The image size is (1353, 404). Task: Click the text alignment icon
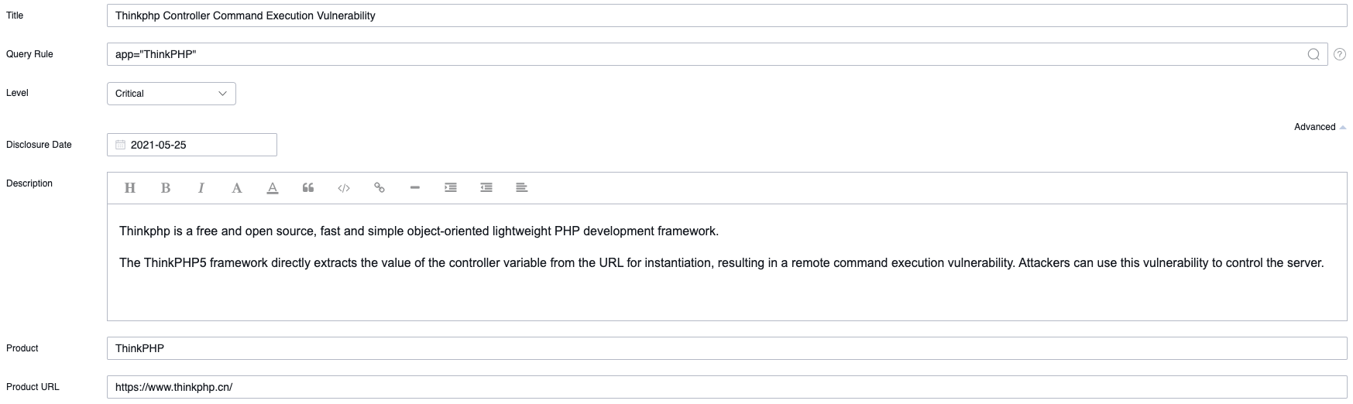click(522, 188)
